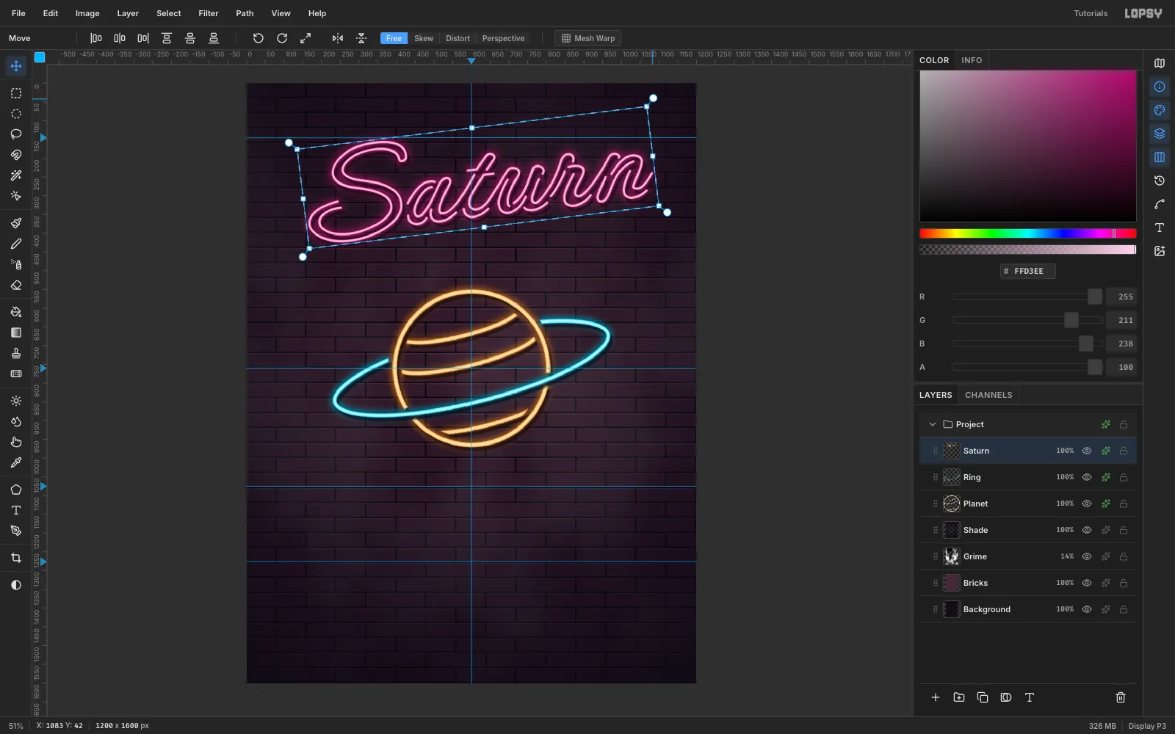Choose Distort transform mode

click(458, 38)
